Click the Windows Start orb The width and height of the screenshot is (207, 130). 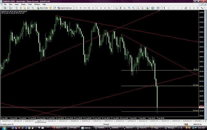(x=4, y=128)
